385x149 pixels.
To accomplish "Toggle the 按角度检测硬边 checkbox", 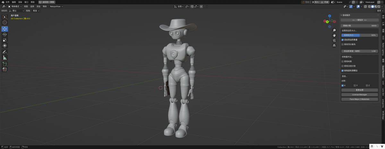I will pos(343,70).
